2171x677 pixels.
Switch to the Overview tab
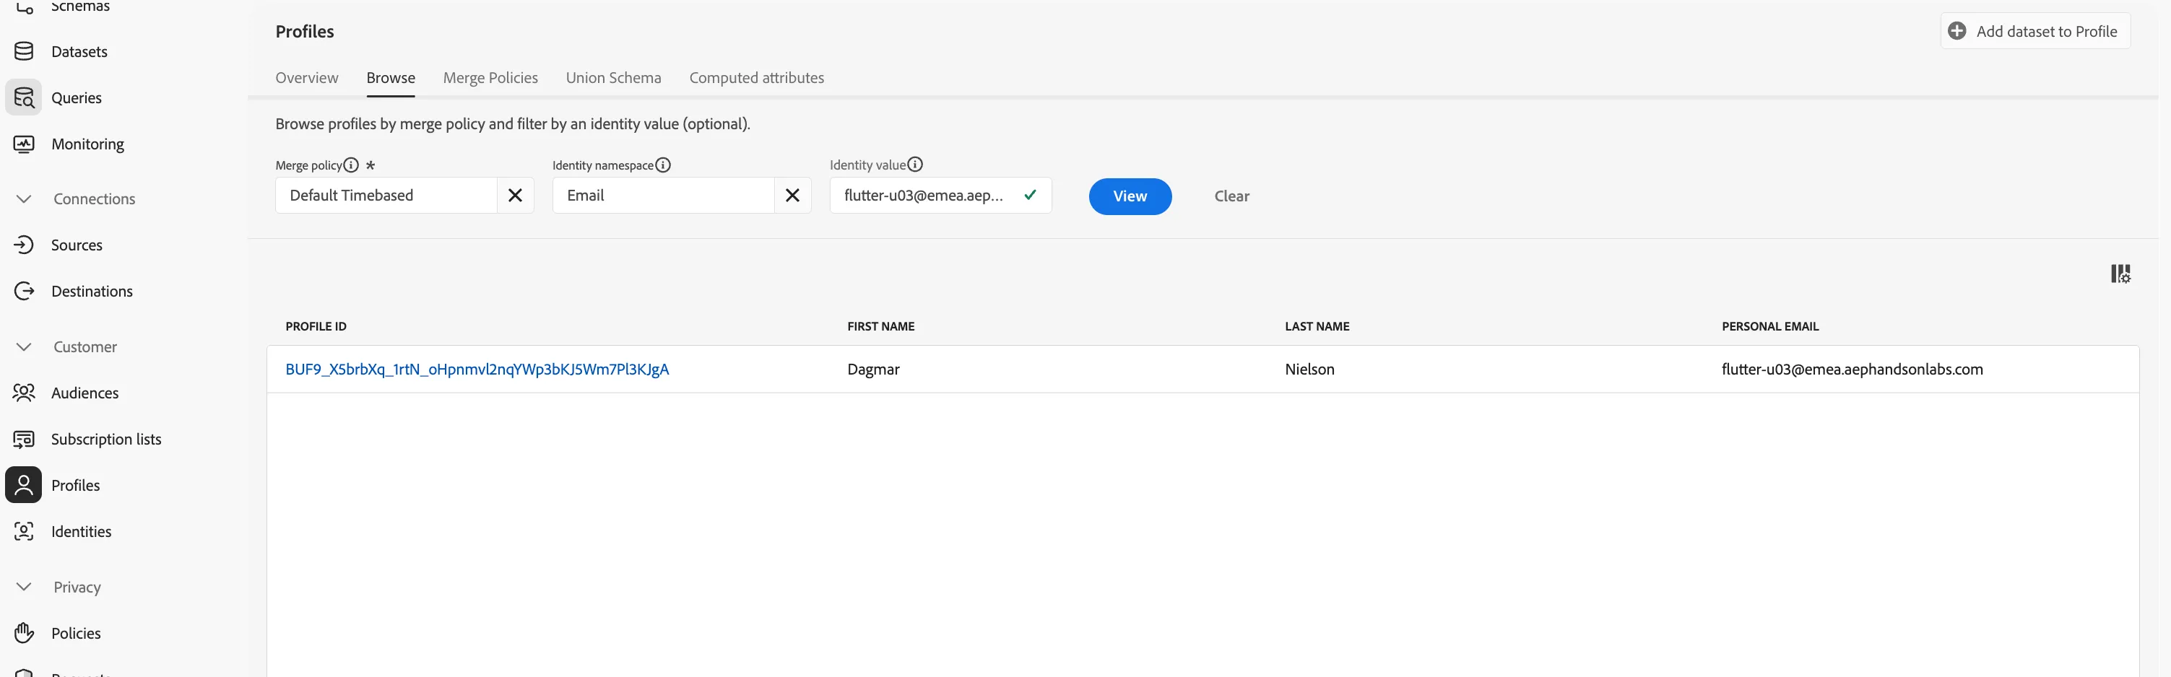(307, 77)
